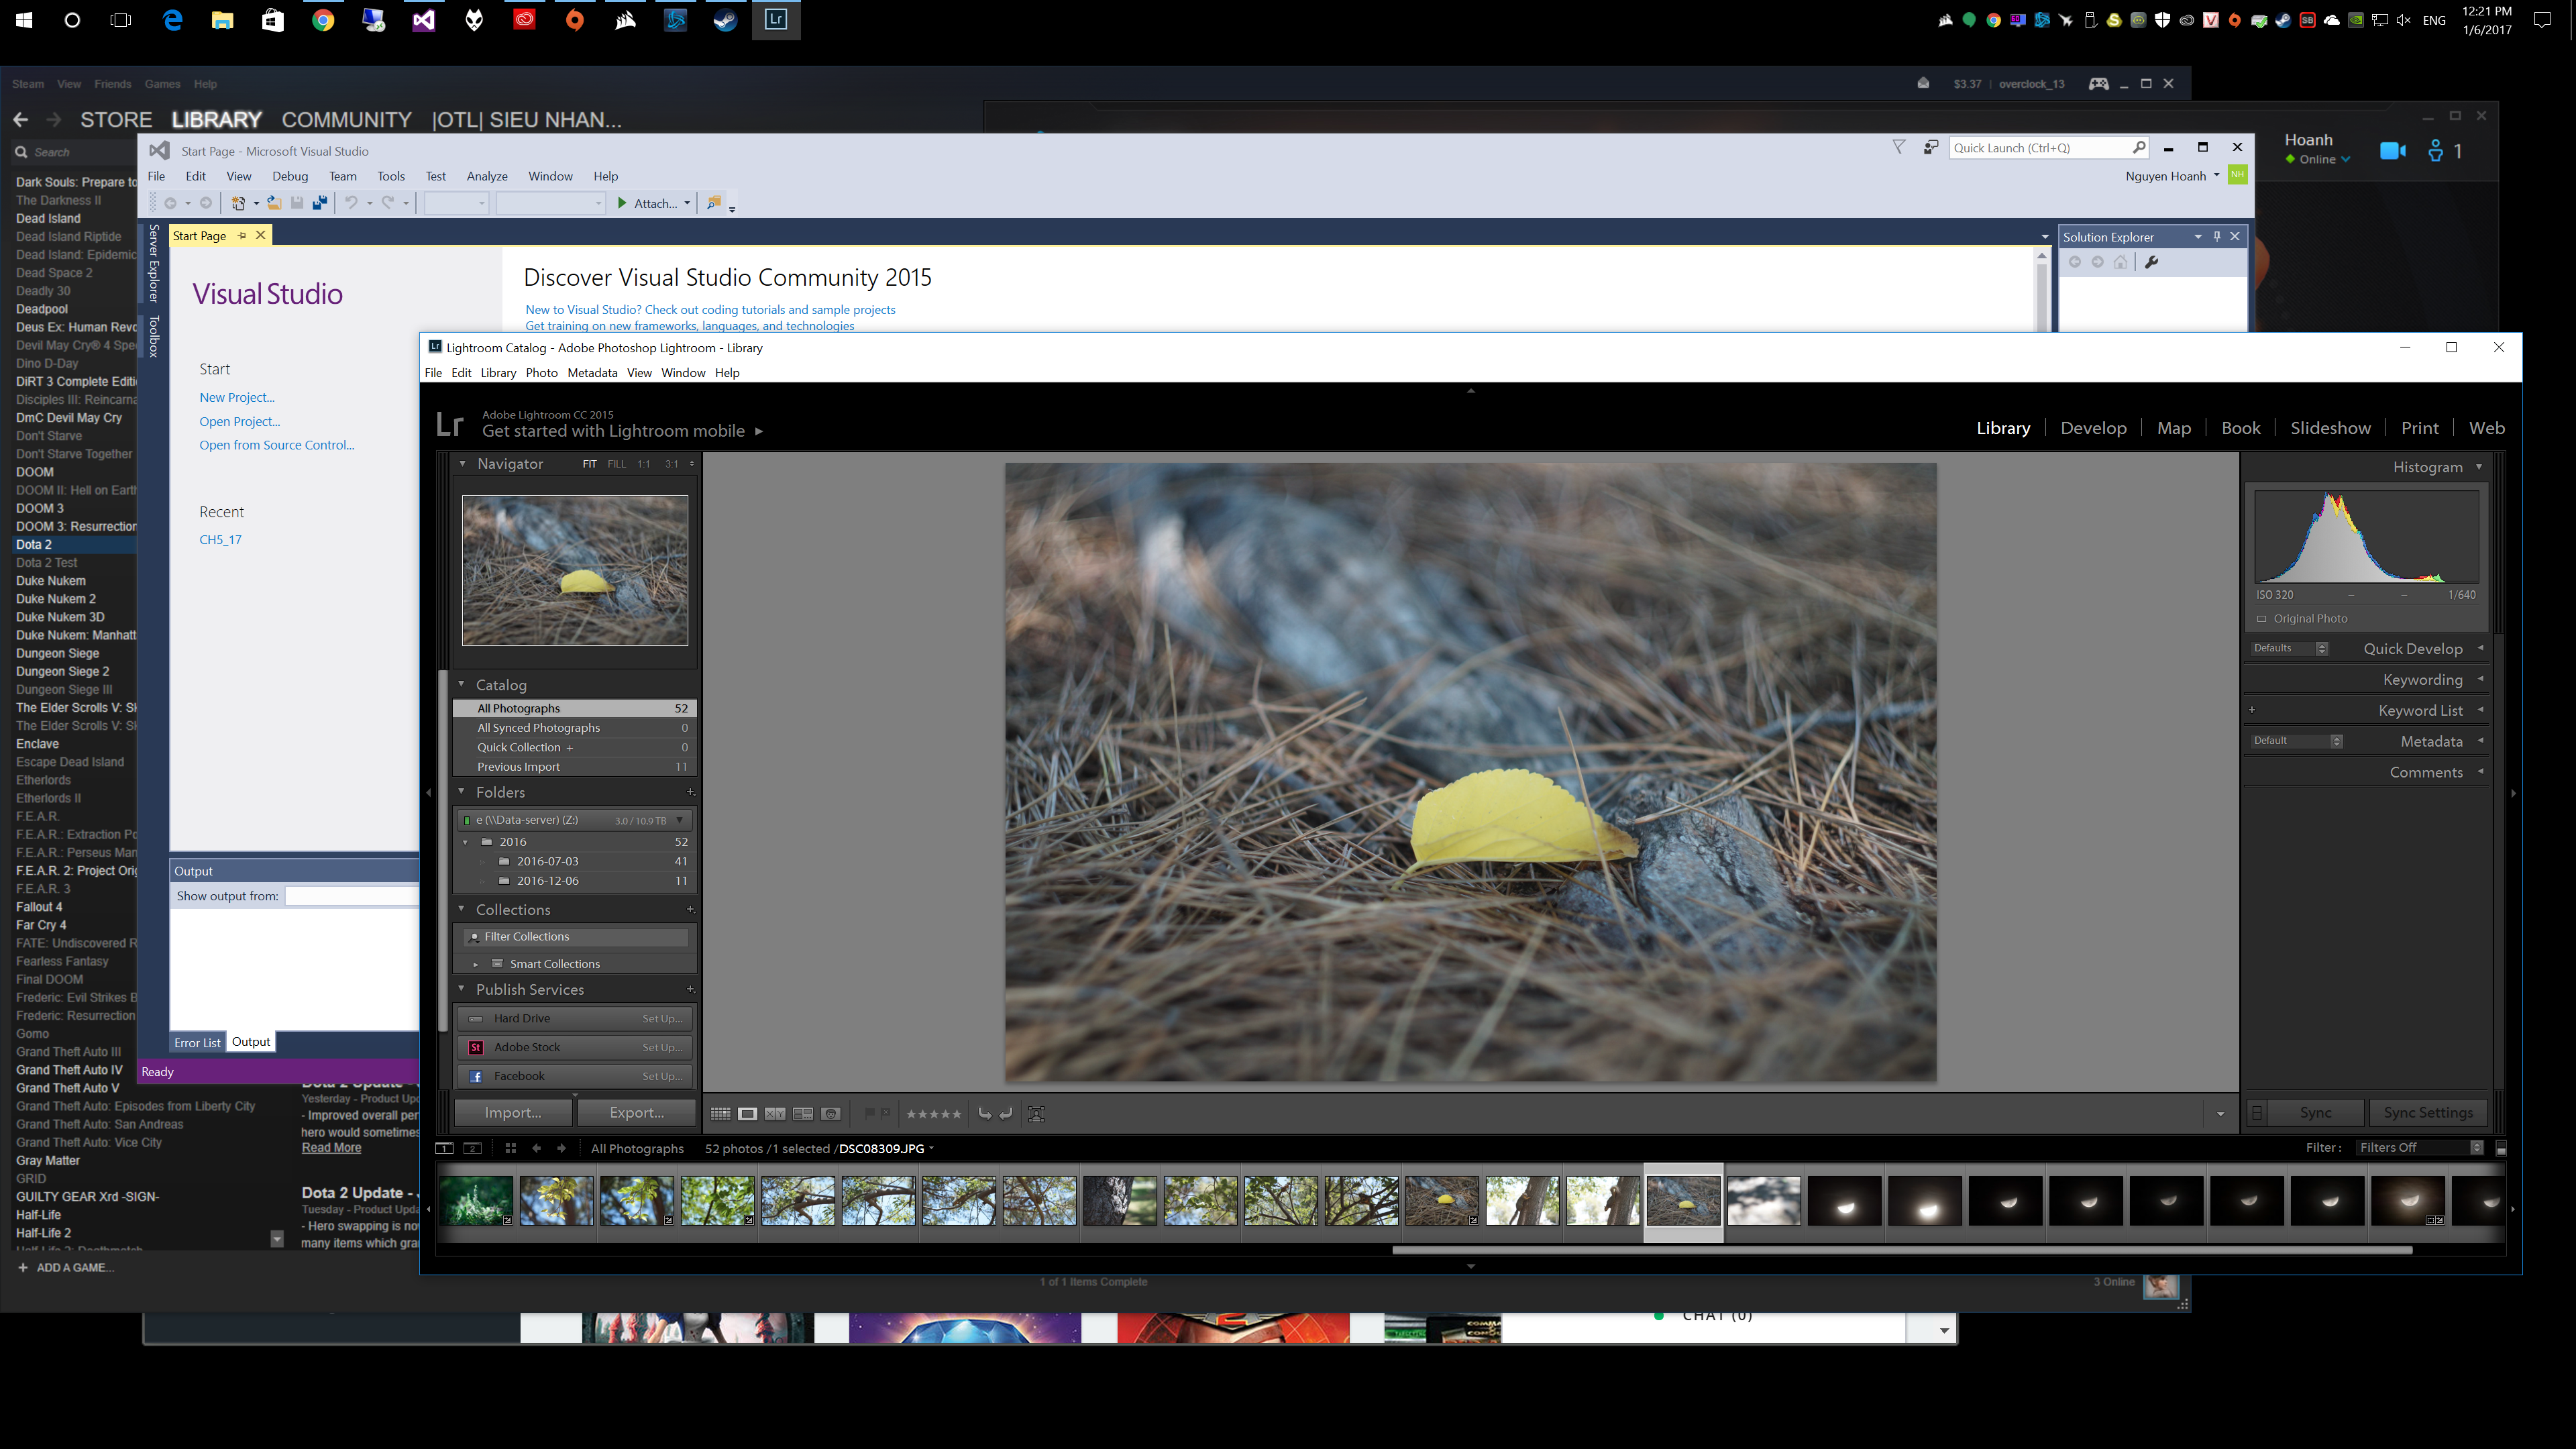Set the photo as rejected flag

click(x=885, y=1113)
